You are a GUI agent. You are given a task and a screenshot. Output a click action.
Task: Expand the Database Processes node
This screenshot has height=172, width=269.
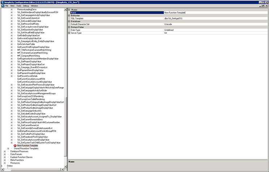(5, 151)
